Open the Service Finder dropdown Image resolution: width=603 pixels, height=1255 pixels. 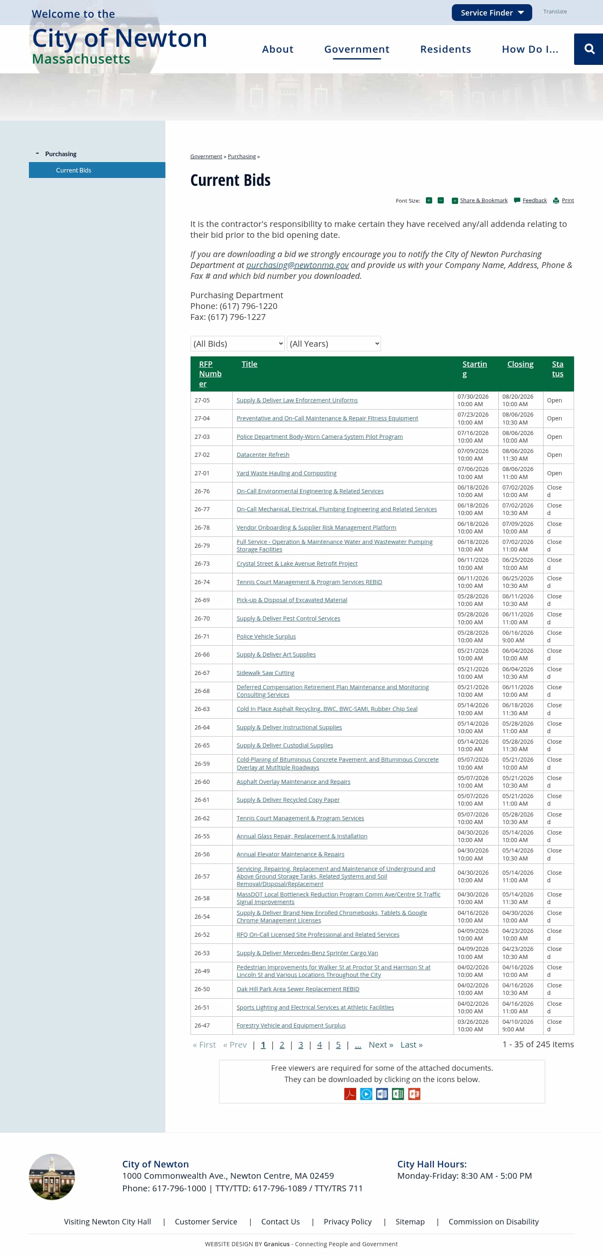492,13
